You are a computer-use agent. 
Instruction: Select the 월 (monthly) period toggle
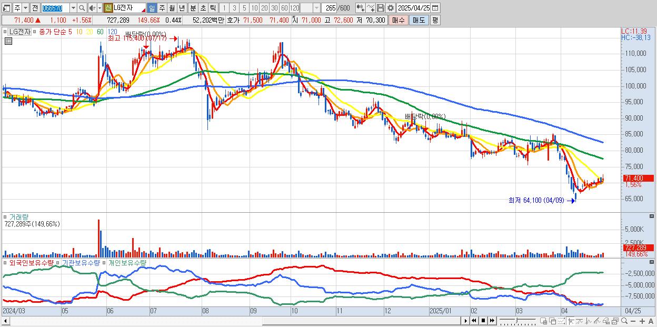pyautogui.click(x=172, y=8)
